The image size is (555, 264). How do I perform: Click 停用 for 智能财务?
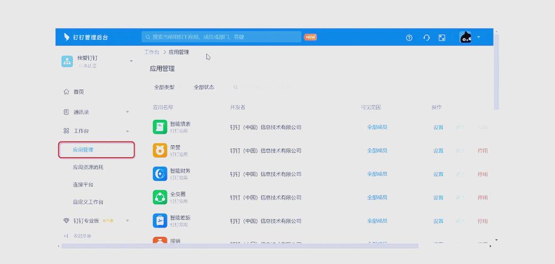tap(483, 174)
